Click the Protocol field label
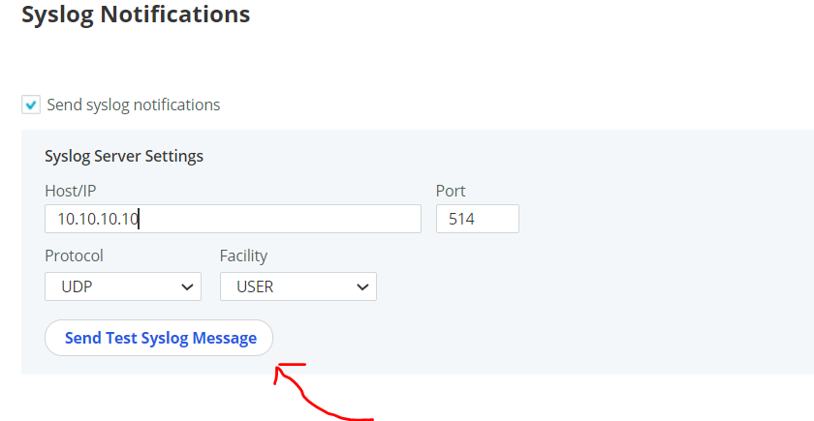Viewport: 814px width, 421px height. tap(74, 256)
